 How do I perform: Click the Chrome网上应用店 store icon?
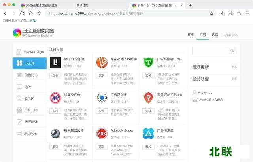tap(195, 100)
